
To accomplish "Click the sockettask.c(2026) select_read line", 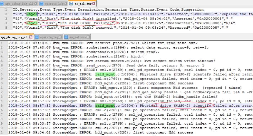I will 84,52.
